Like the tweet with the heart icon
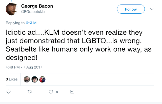The image size is (162, 104). (x=51, y=92)
